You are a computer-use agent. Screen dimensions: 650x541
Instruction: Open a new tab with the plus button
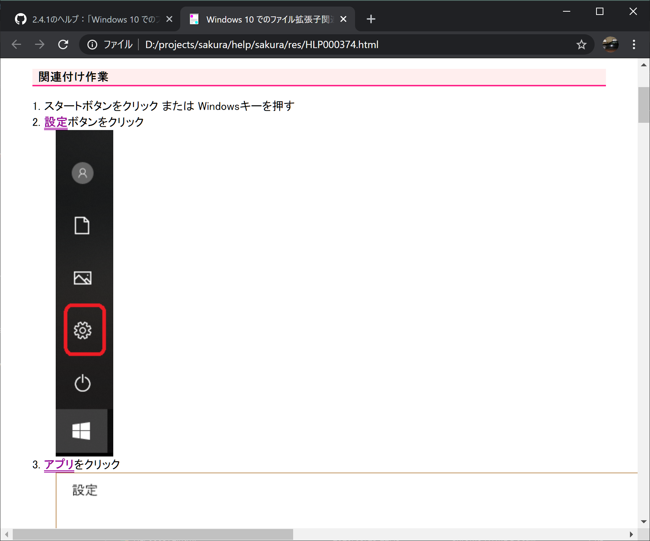pyautogui.click(x=371, y=19)
